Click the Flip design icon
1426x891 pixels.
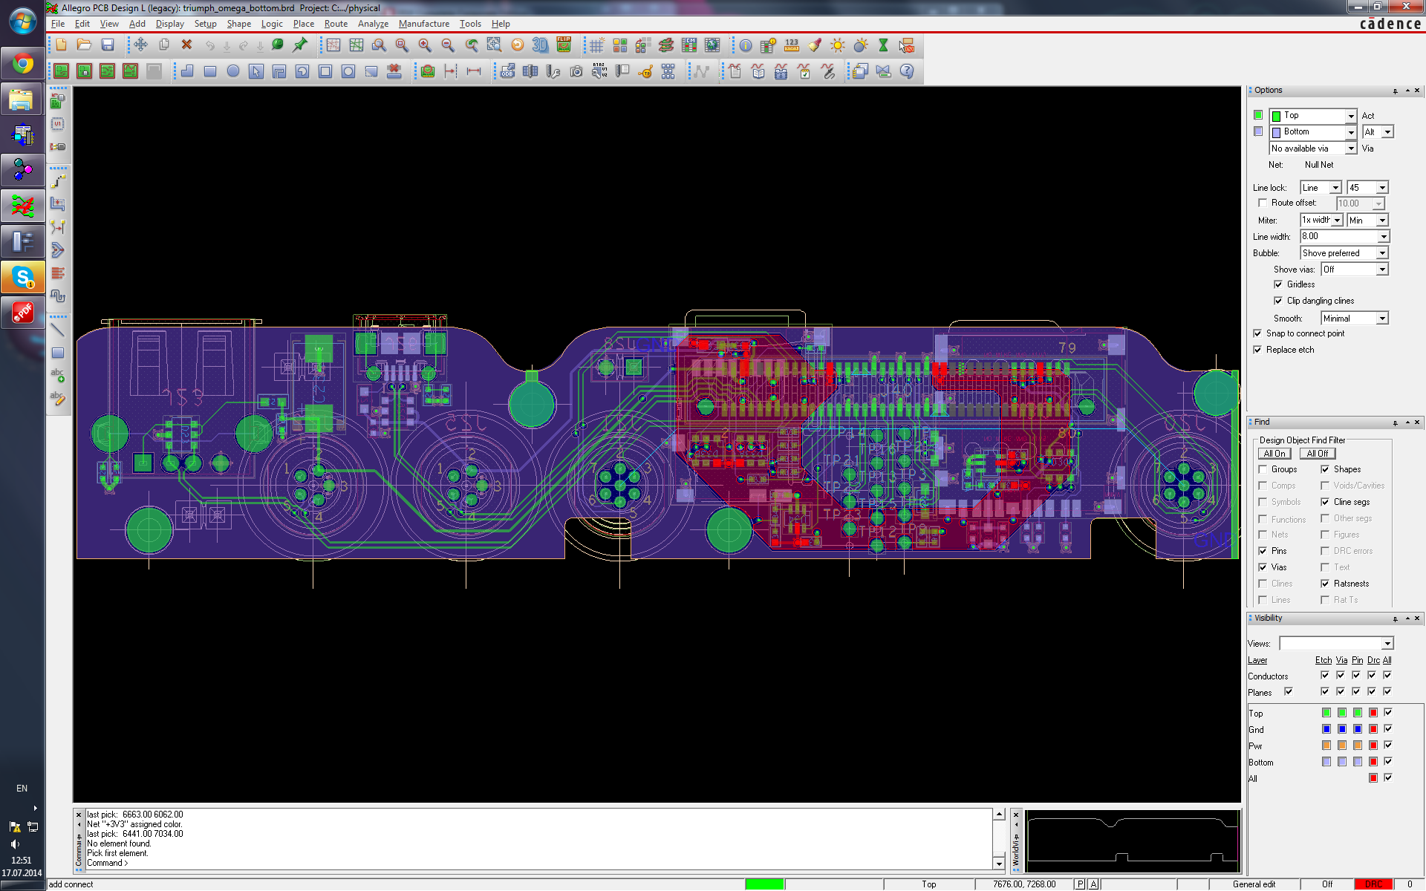click(x=564, y=45)
